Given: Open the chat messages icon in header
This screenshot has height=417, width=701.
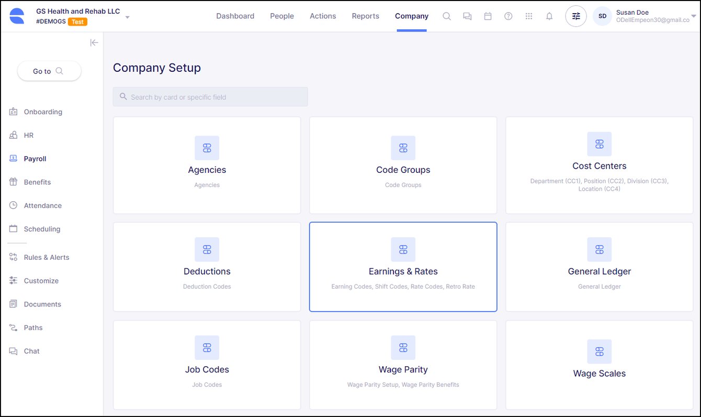Looking at the screenshot, I should [467, 16].
